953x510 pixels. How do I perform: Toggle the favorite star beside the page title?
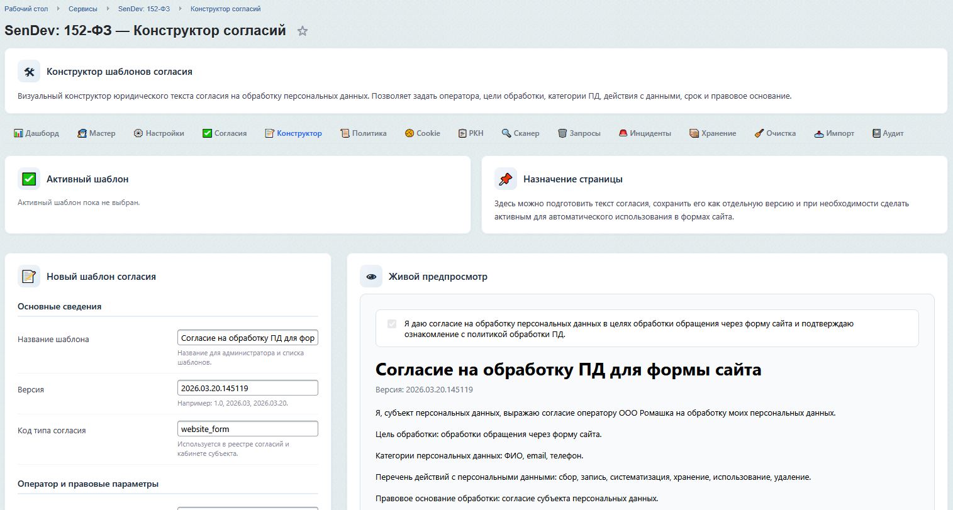pyautogui.click(x=302, y=30)
